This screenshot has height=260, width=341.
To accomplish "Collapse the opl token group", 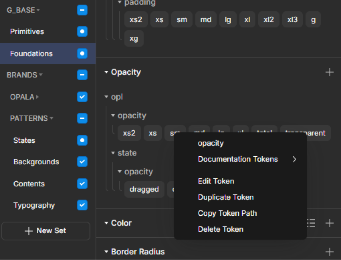I will tap(106, 97).
